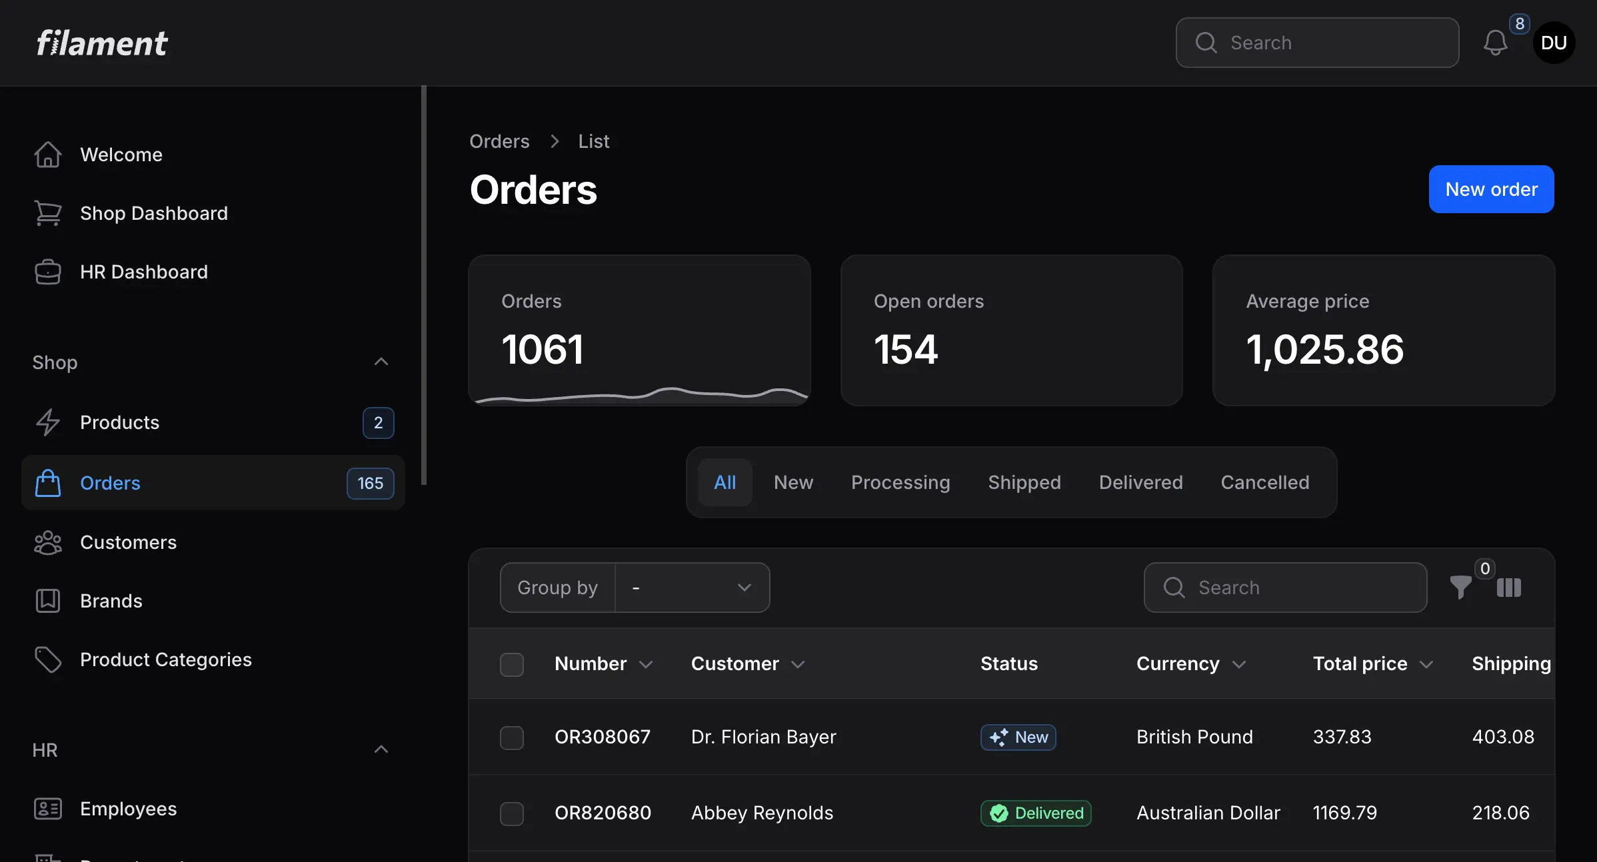1597x862 pixels.
Task: Select the Product Categories tag icon
Action: (47, 659)
